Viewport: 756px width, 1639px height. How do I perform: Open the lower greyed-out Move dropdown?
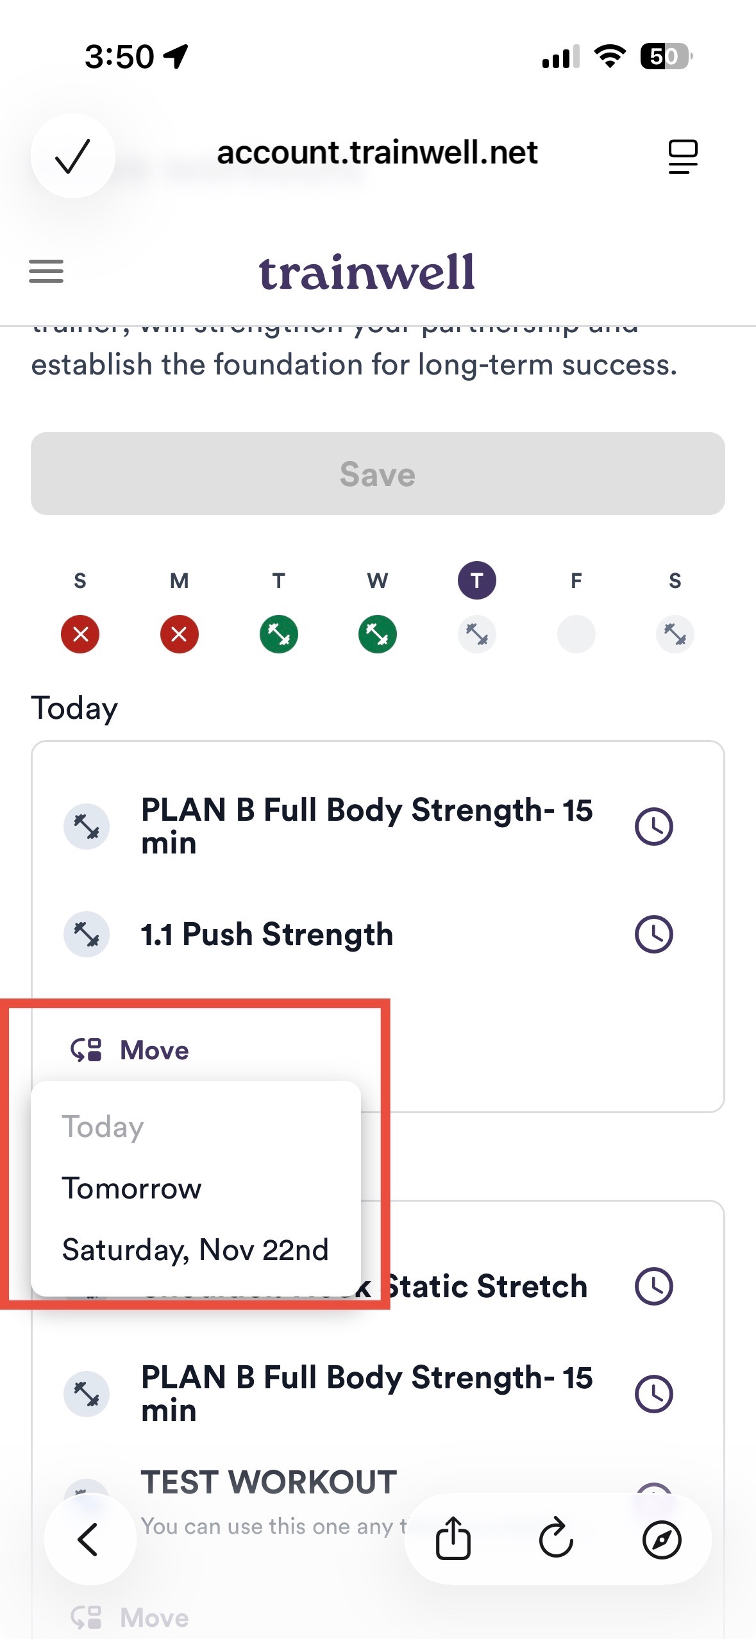130,1617
